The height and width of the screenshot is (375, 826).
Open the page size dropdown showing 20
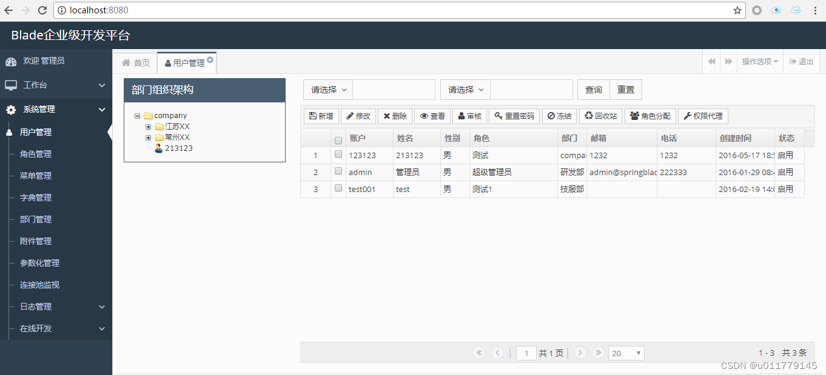click(x=626, y=353)
